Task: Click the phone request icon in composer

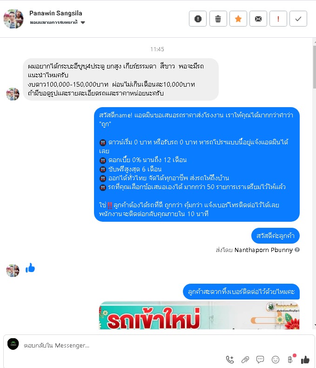Action: 230,359
